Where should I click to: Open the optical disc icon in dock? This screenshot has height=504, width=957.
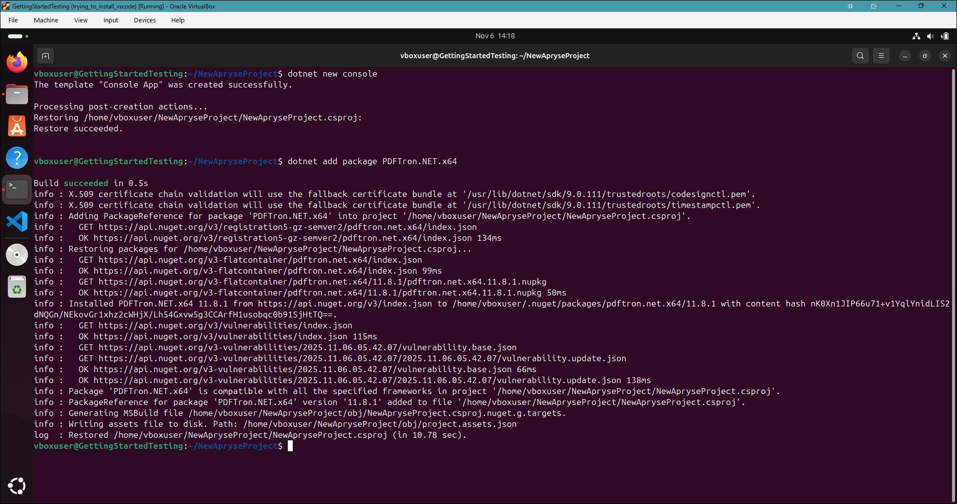pyautogui.click(x=17, y=254)
